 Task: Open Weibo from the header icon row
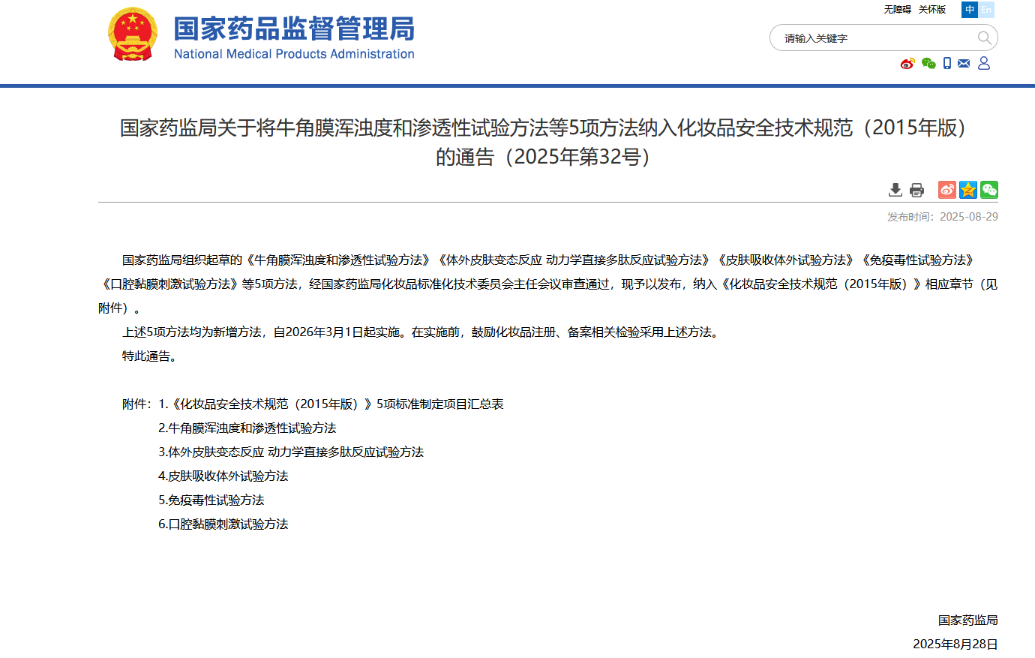pyautogui.click(x=907, y=64)
